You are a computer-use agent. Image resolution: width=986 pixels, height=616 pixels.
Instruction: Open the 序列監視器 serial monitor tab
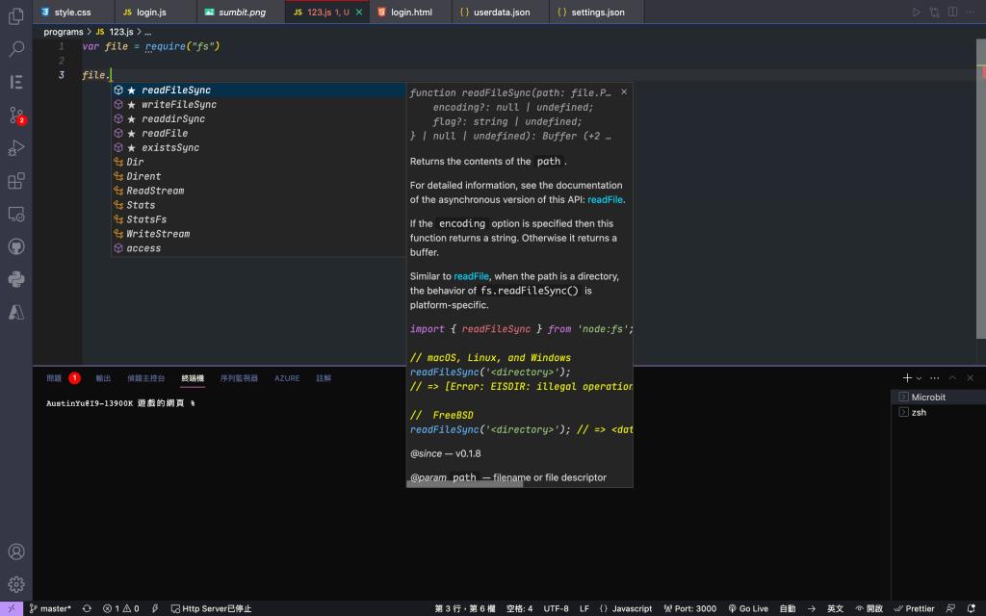pos(239,377)
